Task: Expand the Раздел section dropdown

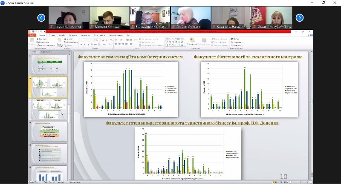Action: click(69, 45)
